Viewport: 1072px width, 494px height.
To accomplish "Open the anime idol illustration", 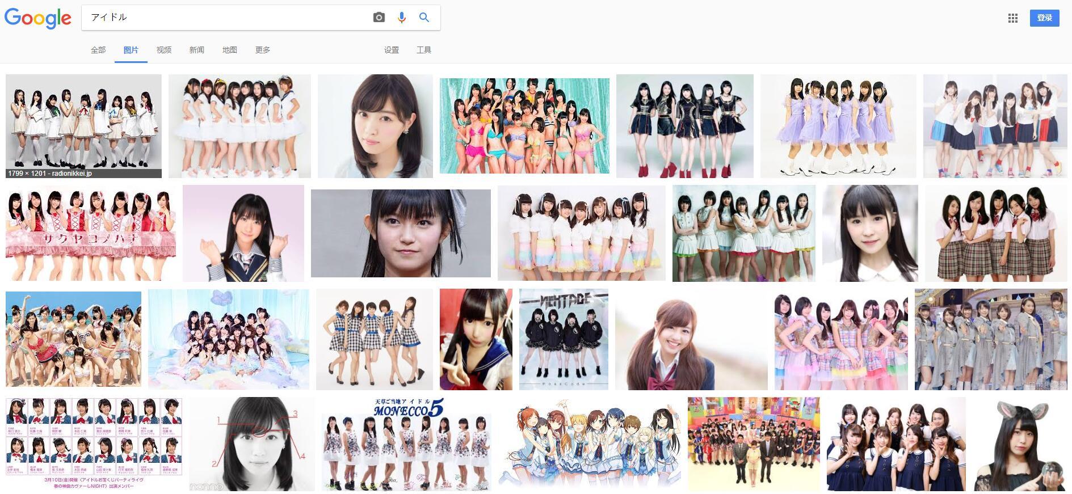I will pos(590,444).
